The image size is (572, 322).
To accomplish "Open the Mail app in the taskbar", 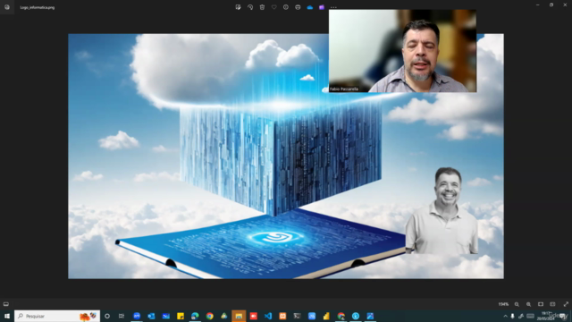I will pos(166,316).
